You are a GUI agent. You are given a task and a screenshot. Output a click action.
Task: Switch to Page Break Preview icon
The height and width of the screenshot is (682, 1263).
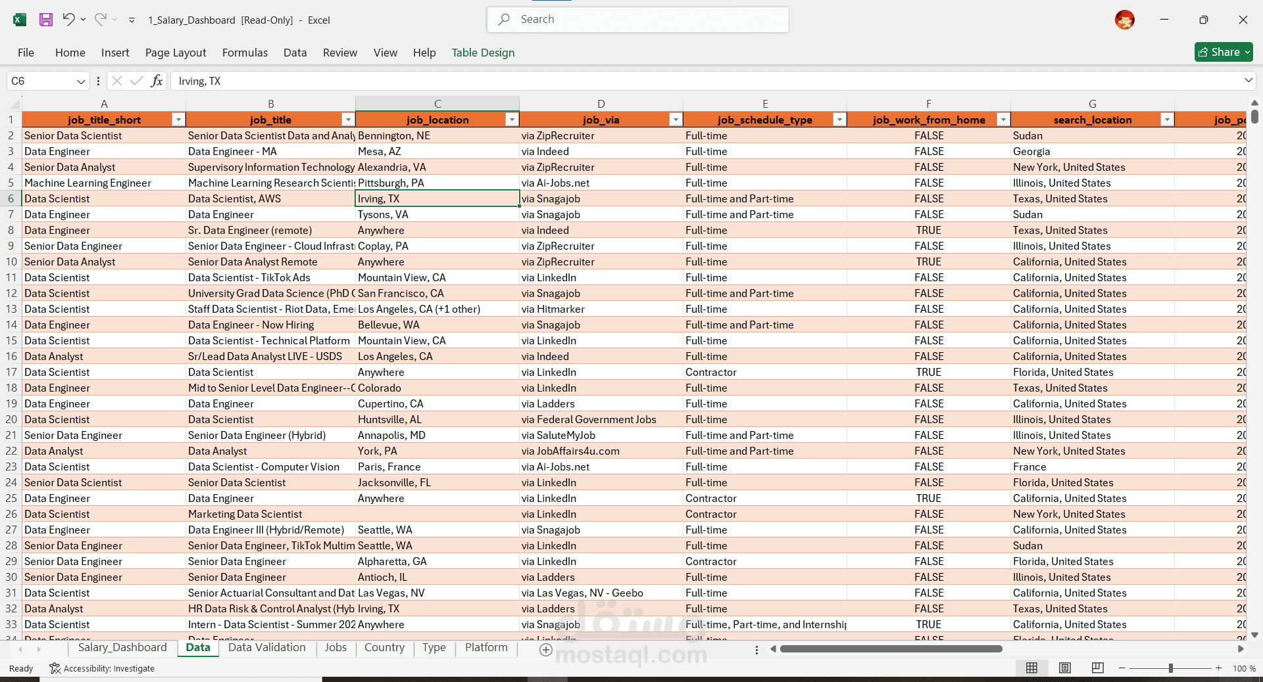pyautogui.click(x=1097, y=668)
